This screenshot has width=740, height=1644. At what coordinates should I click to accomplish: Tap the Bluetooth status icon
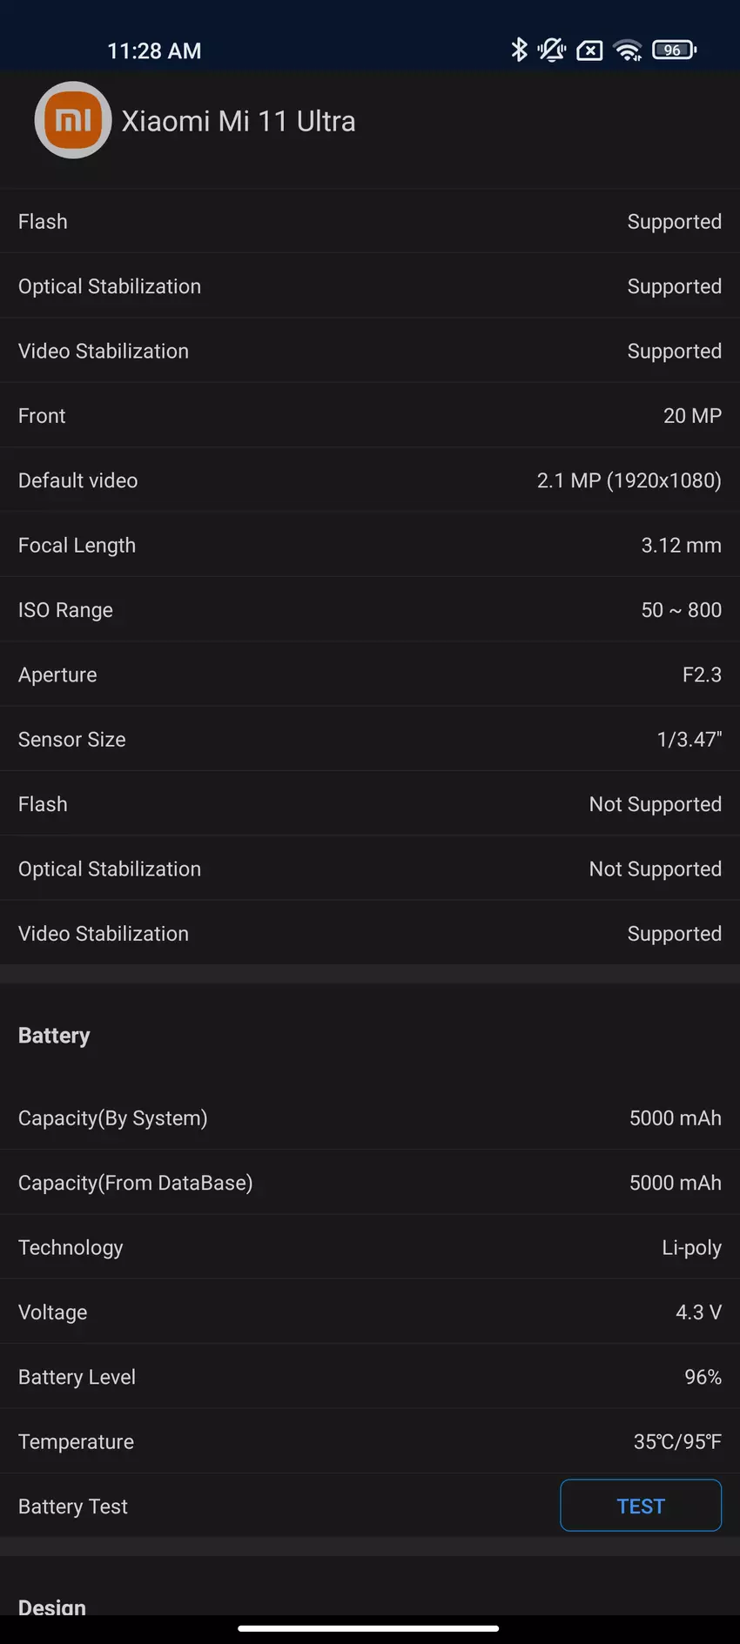click(x=519, y=50)
